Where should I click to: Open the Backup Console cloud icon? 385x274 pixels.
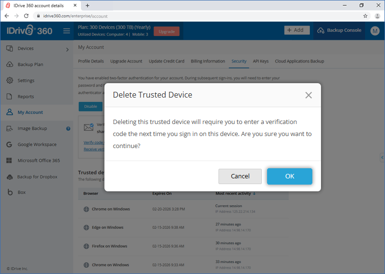[x=321, y=30]
